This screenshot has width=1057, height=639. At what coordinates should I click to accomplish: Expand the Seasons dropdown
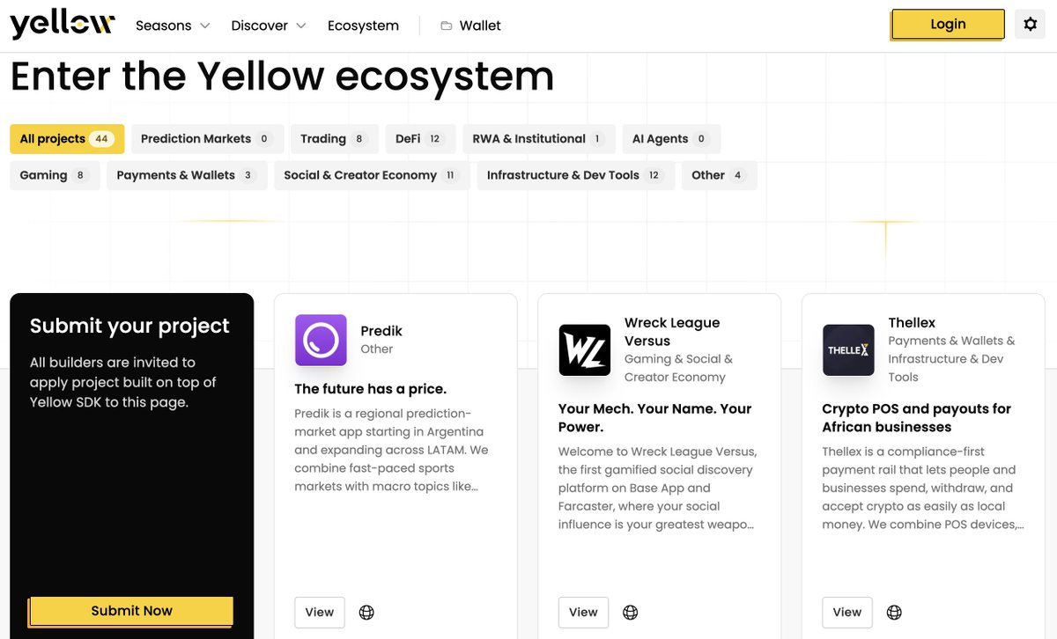click(172, 26)
